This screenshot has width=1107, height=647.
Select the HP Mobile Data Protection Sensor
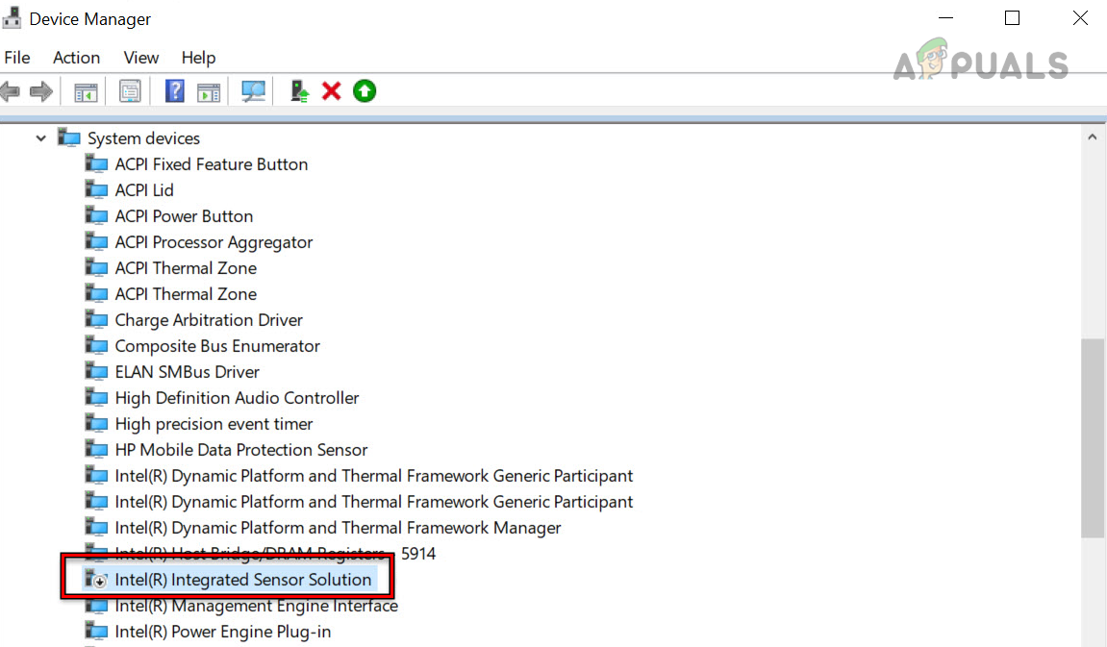(x=240, y=449)
